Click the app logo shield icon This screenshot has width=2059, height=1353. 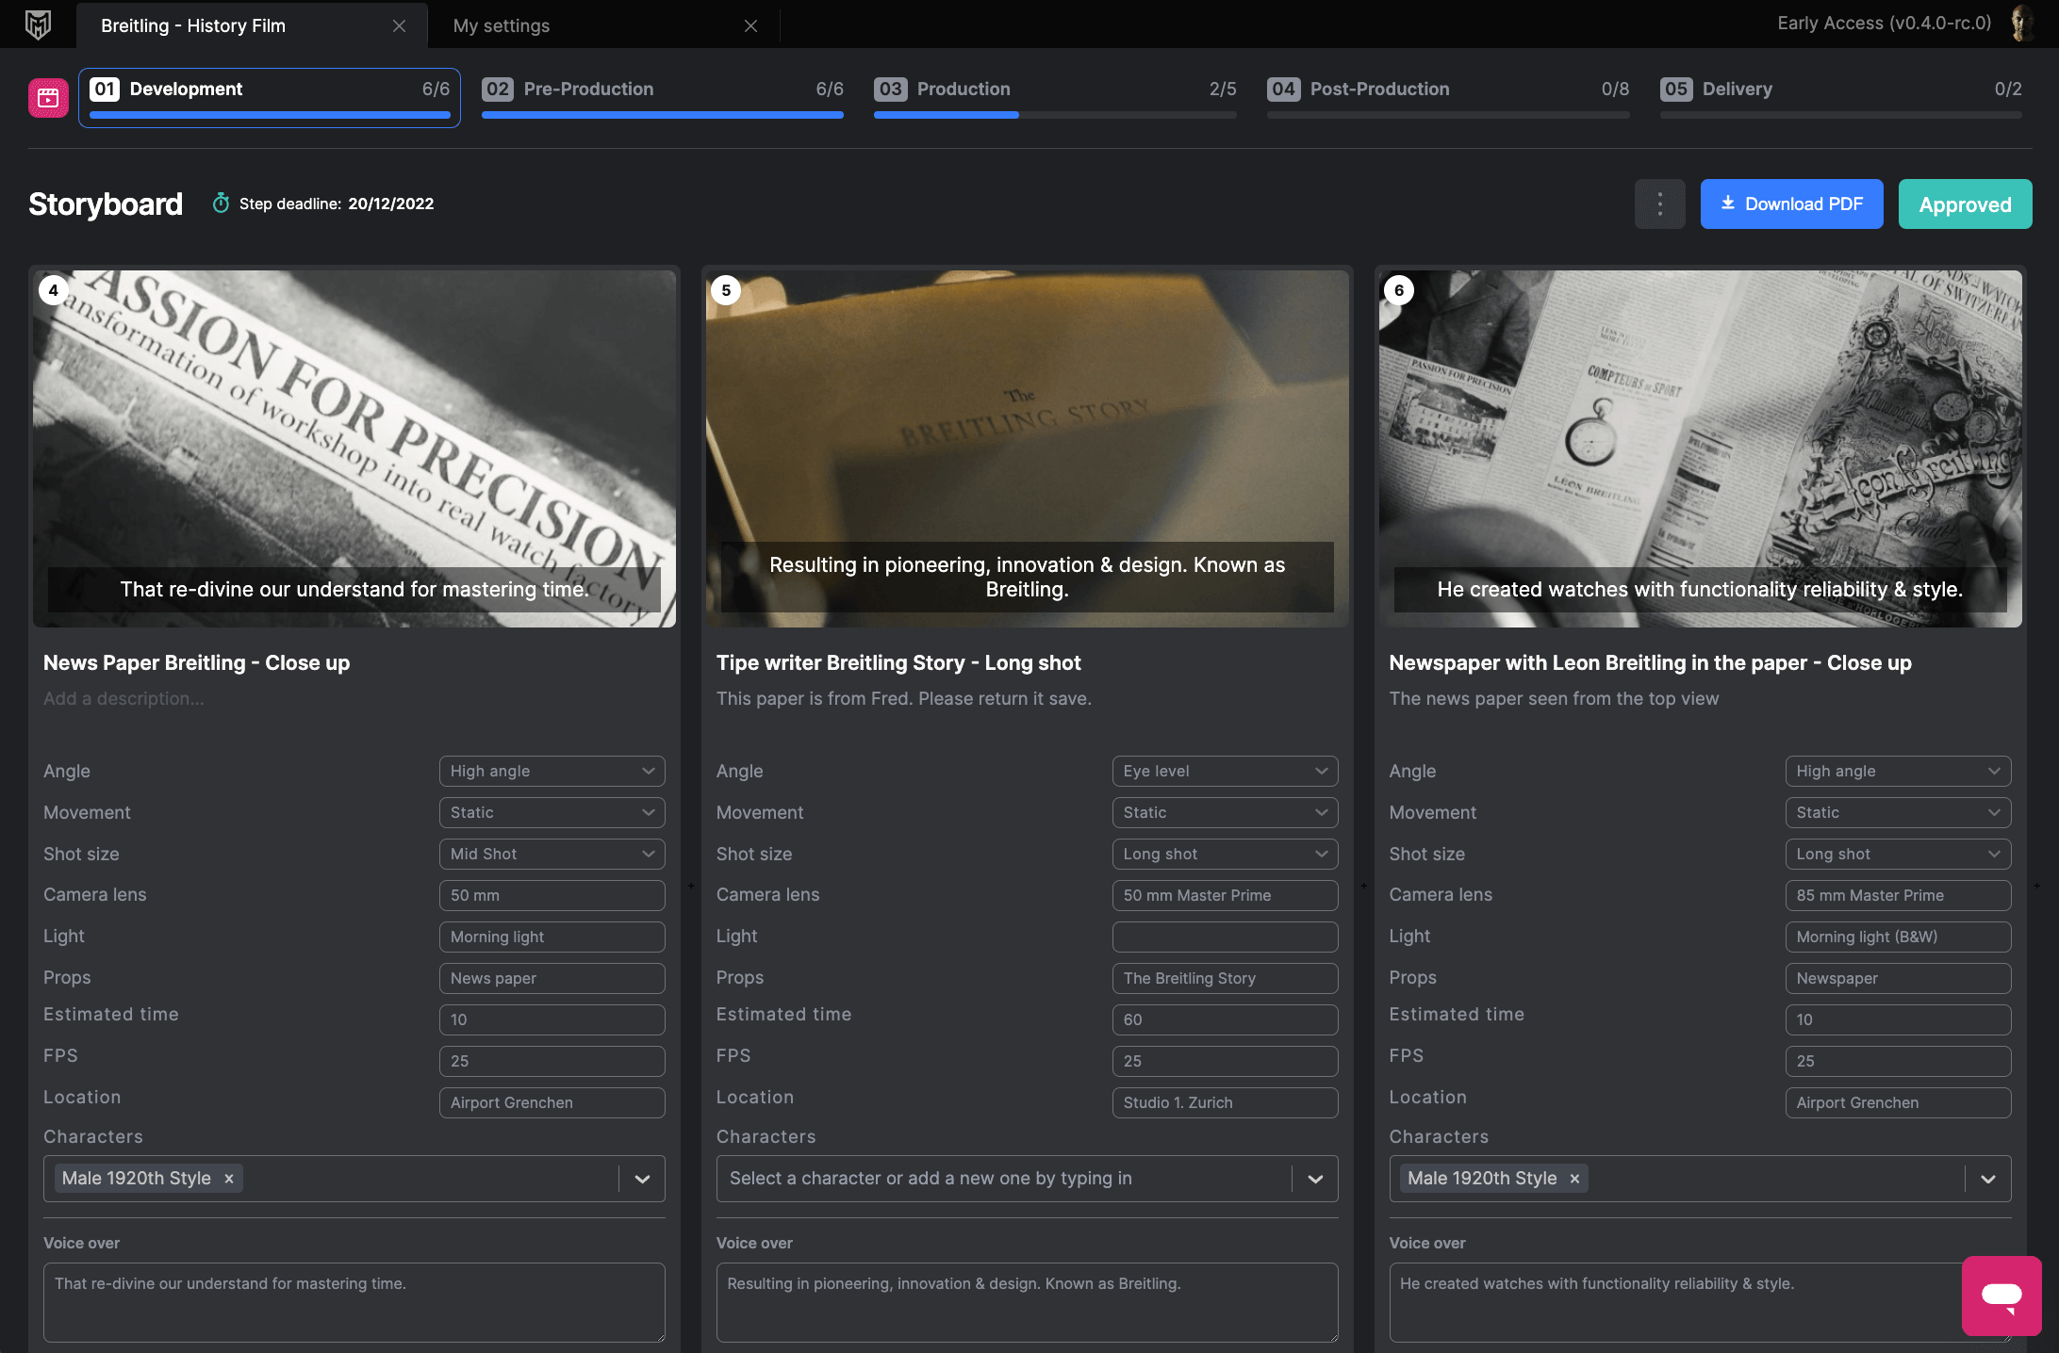[x=38, y=24]
